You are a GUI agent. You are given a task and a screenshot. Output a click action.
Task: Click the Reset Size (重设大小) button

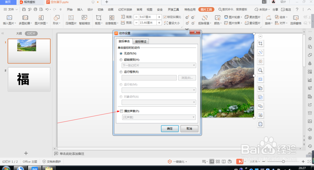point(172,23)
